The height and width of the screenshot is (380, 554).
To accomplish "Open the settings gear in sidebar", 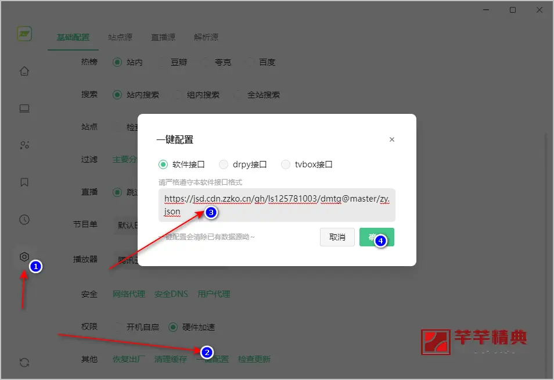I will 24,257.
